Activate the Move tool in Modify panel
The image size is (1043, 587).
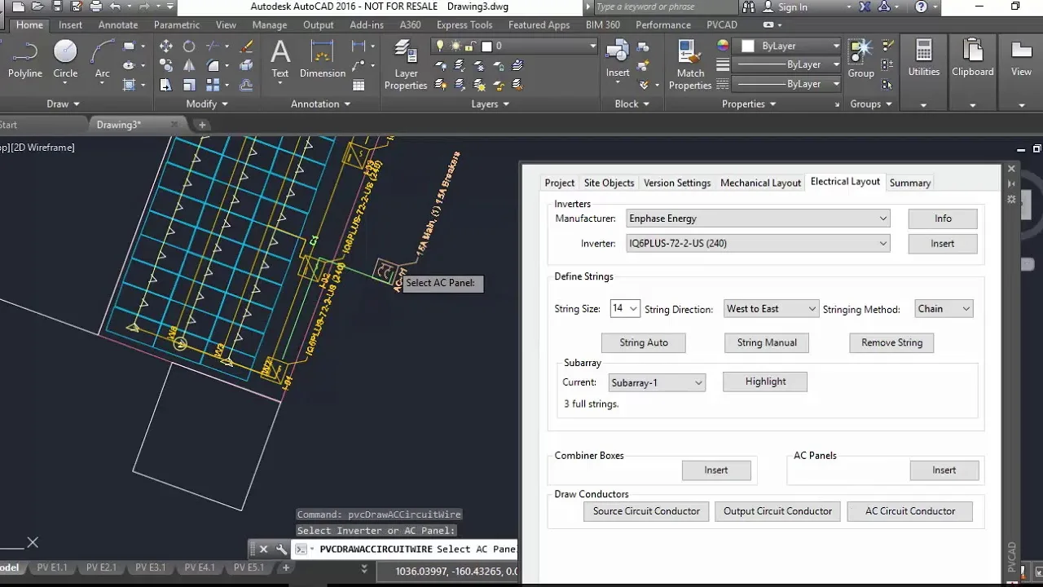[x=166, y=46]
